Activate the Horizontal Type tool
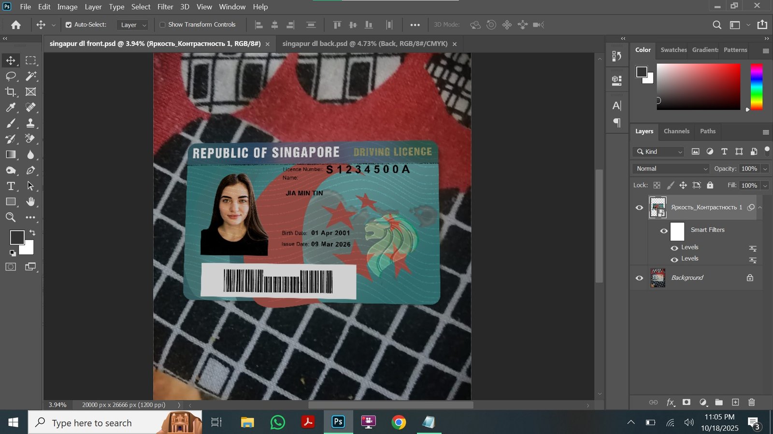This screenshot has width=773, height=434. point(11,186)
